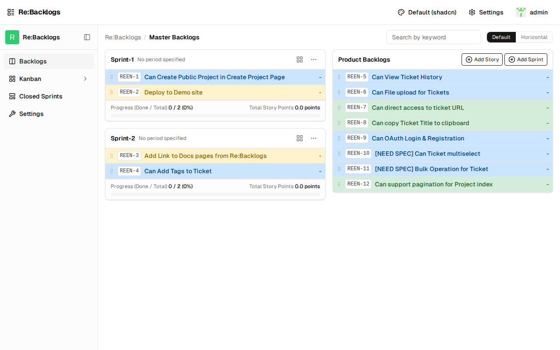This screenshot has width=560, height=350.
Task: Open the Sprint-1 grid view icon
Action: [x=300, y=59]
